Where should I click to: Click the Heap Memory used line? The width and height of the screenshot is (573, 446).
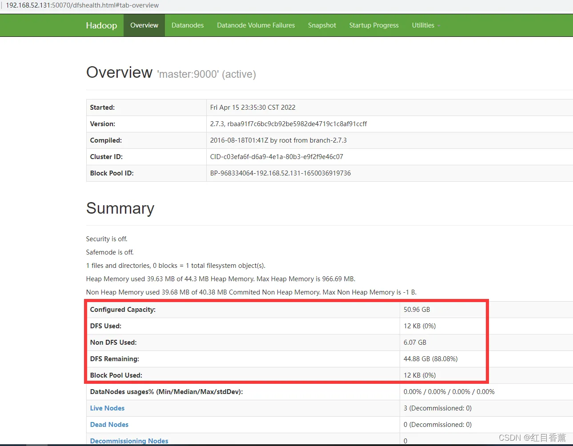pos(220,279)
